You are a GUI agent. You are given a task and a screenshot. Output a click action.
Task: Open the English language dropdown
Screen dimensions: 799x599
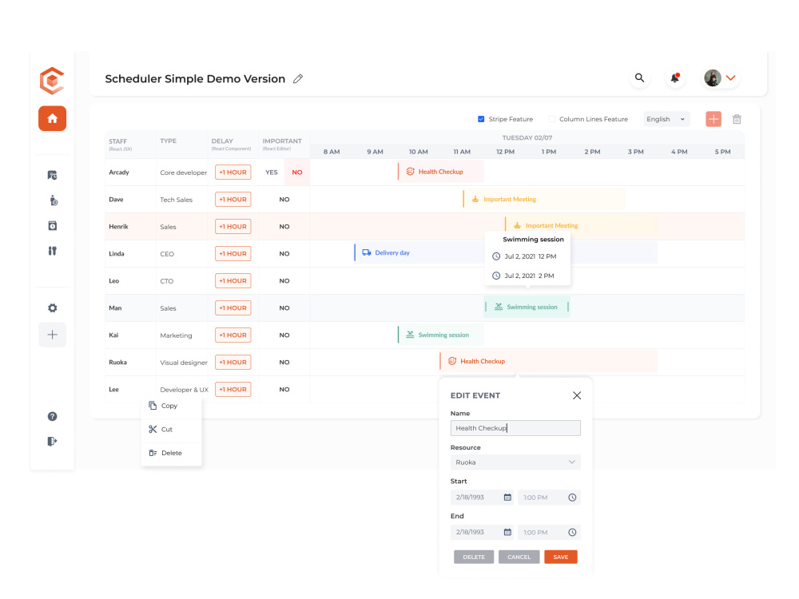[x=666, y=119]
